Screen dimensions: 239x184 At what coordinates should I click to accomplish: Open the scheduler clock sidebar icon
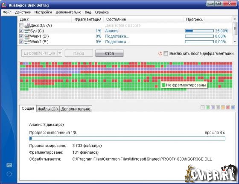(x=9, y=174)
